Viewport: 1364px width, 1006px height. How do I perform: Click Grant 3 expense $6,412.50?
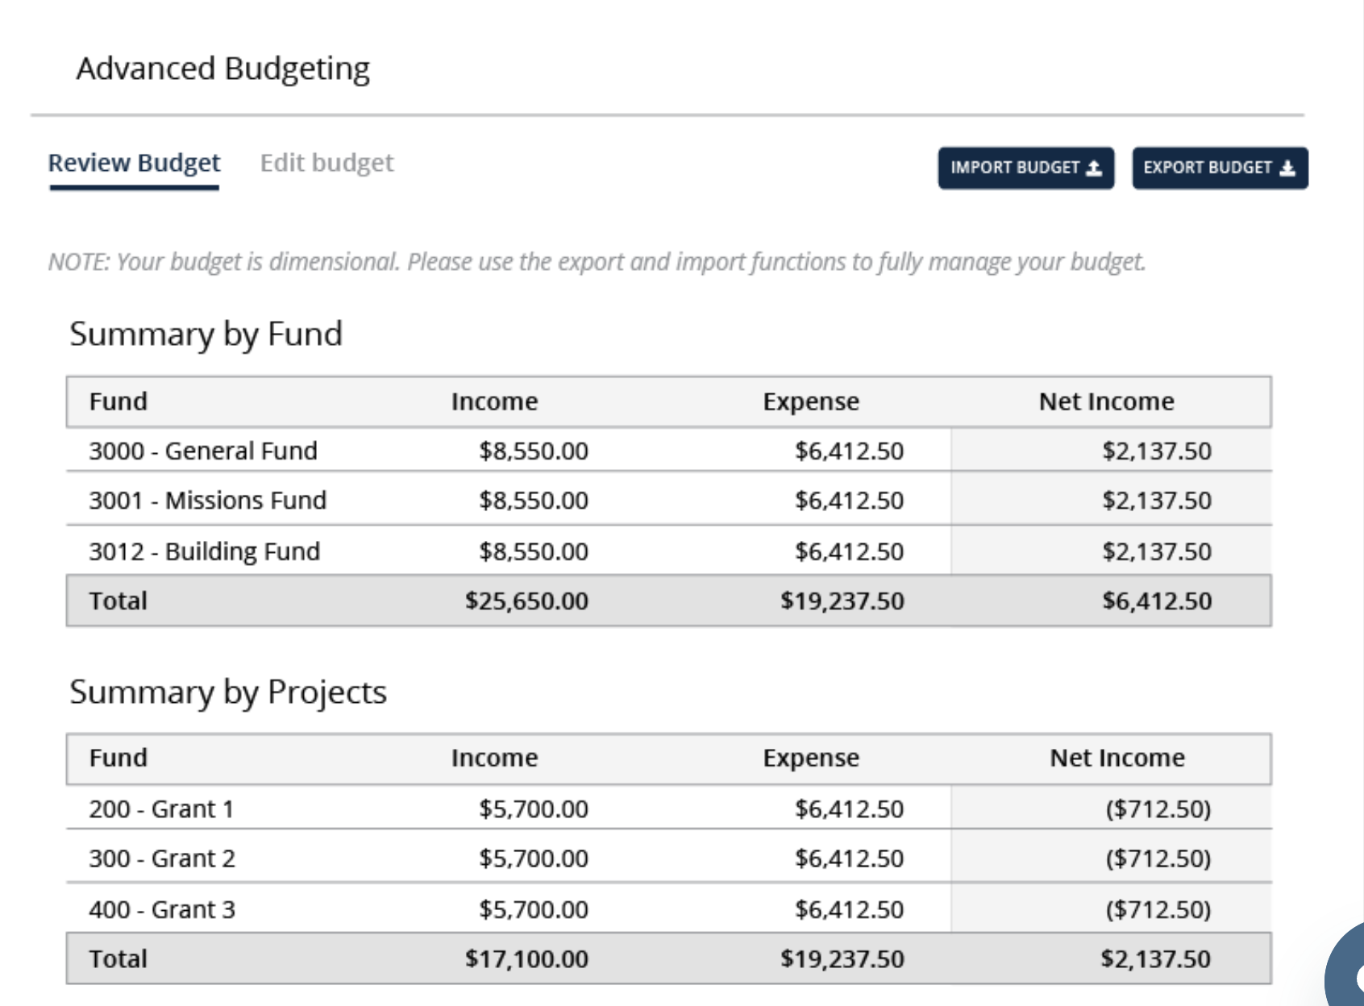pos(849,909)
